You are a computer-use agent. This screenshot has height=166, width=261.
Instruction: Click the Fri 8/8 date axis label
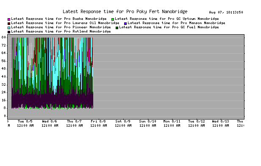coord(98,121)
